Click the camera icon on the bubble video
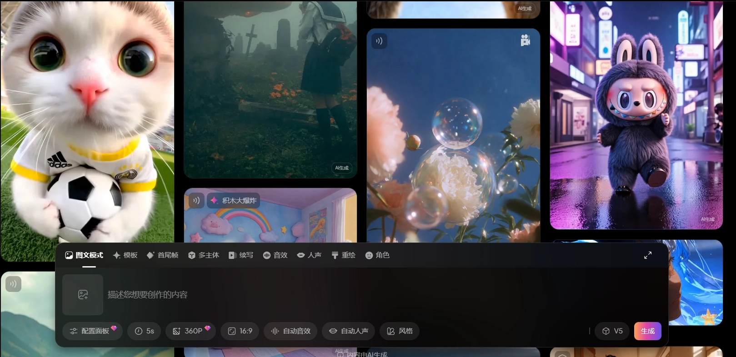The width and height of the screenshot is (736, 357). point(525,40)
